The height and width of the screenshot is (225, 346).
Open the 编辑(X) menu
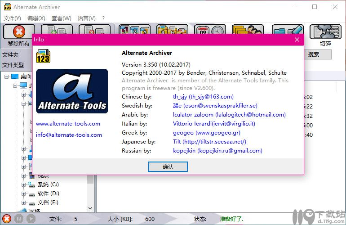[36, 18]
